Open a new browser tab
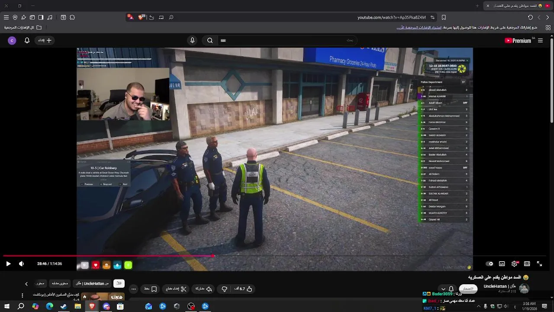 (x=477, y=6)
